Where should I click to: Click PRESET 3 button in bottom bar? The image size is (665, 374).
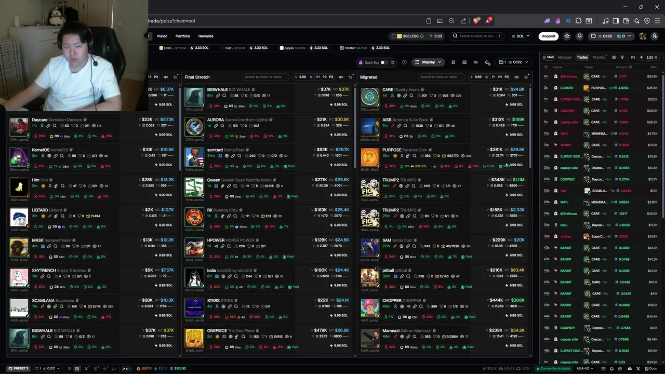pos(18,369)
